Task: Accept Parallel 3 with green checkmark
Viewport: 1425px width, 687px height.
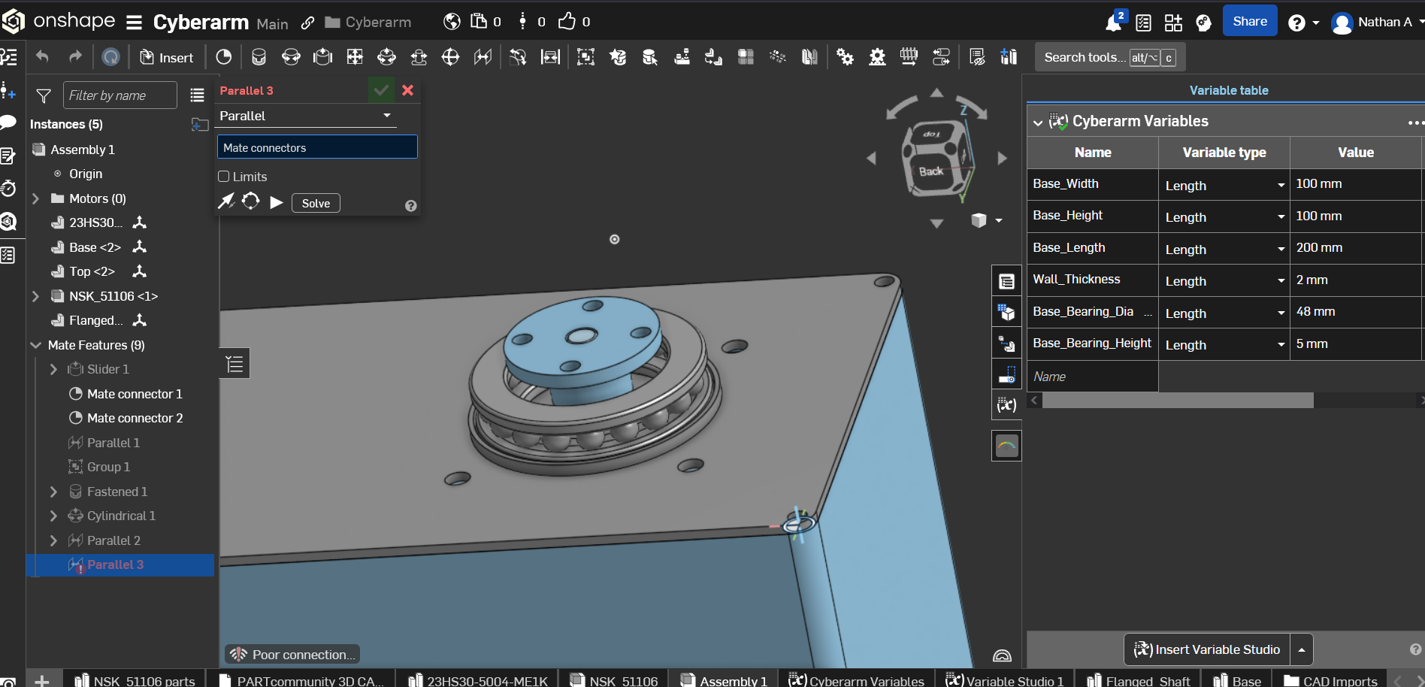Action: 381,90
